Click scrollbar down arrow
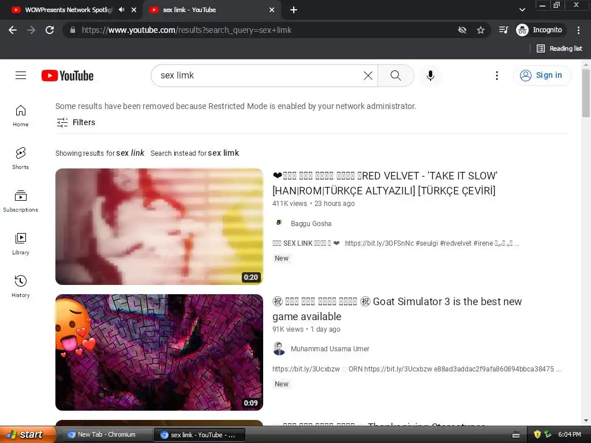Screen dimensions: 591x443 click(x=586, y=421)
